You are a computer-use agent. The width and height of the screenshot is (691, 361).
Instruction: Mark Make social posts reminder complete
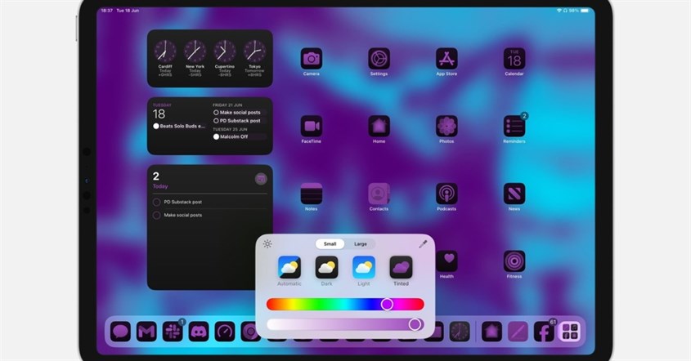click(157, 215)
